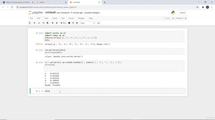The height and width of the screenshot is (120, 215).
Task: Click the code cell with import pandas
Action: 114,36
